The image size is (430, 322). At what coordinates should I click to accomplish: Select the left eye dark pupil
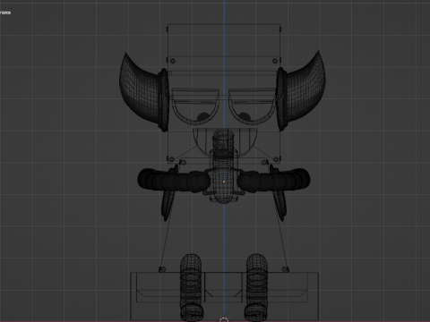(x=203, y=117)
